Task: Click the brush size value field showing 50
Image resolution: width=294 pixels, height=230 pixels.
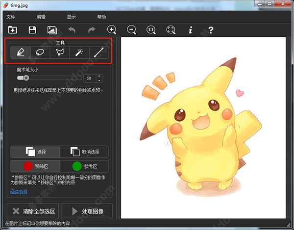Action: (90, 78)
